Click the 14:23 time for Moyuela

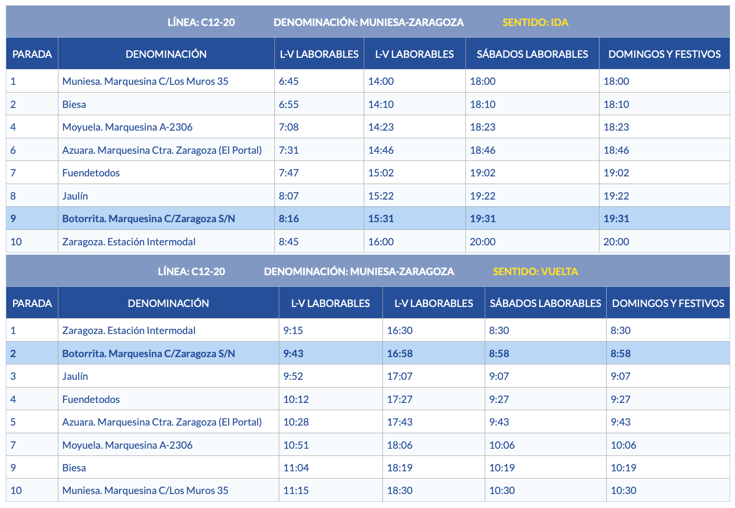pos(381,127)
